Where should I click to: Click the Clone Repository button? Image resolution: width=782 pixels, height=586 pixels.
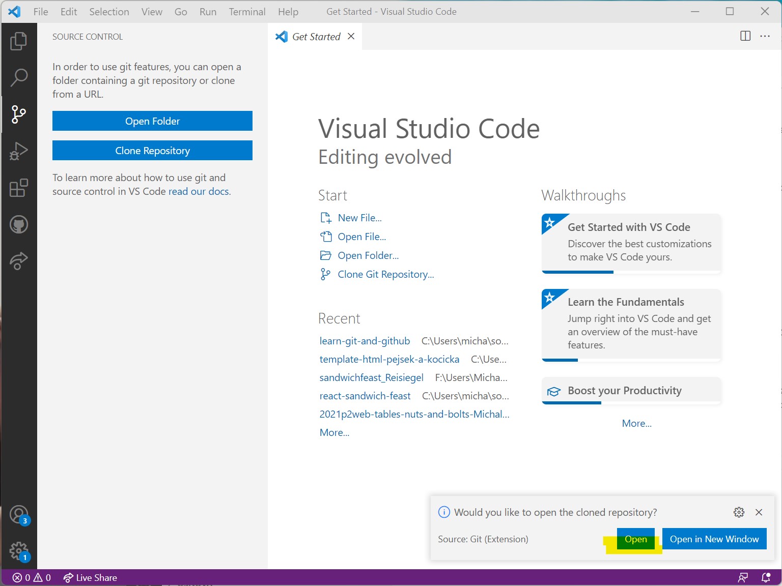152,151
